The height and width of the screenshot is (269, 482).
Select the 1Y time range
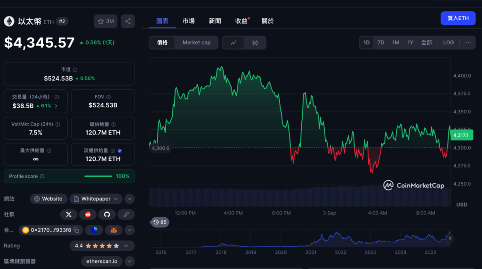pos(410,43)
